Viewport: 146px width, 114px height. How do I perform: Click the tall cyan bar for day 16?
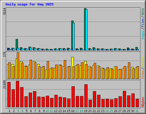point(74,36)
